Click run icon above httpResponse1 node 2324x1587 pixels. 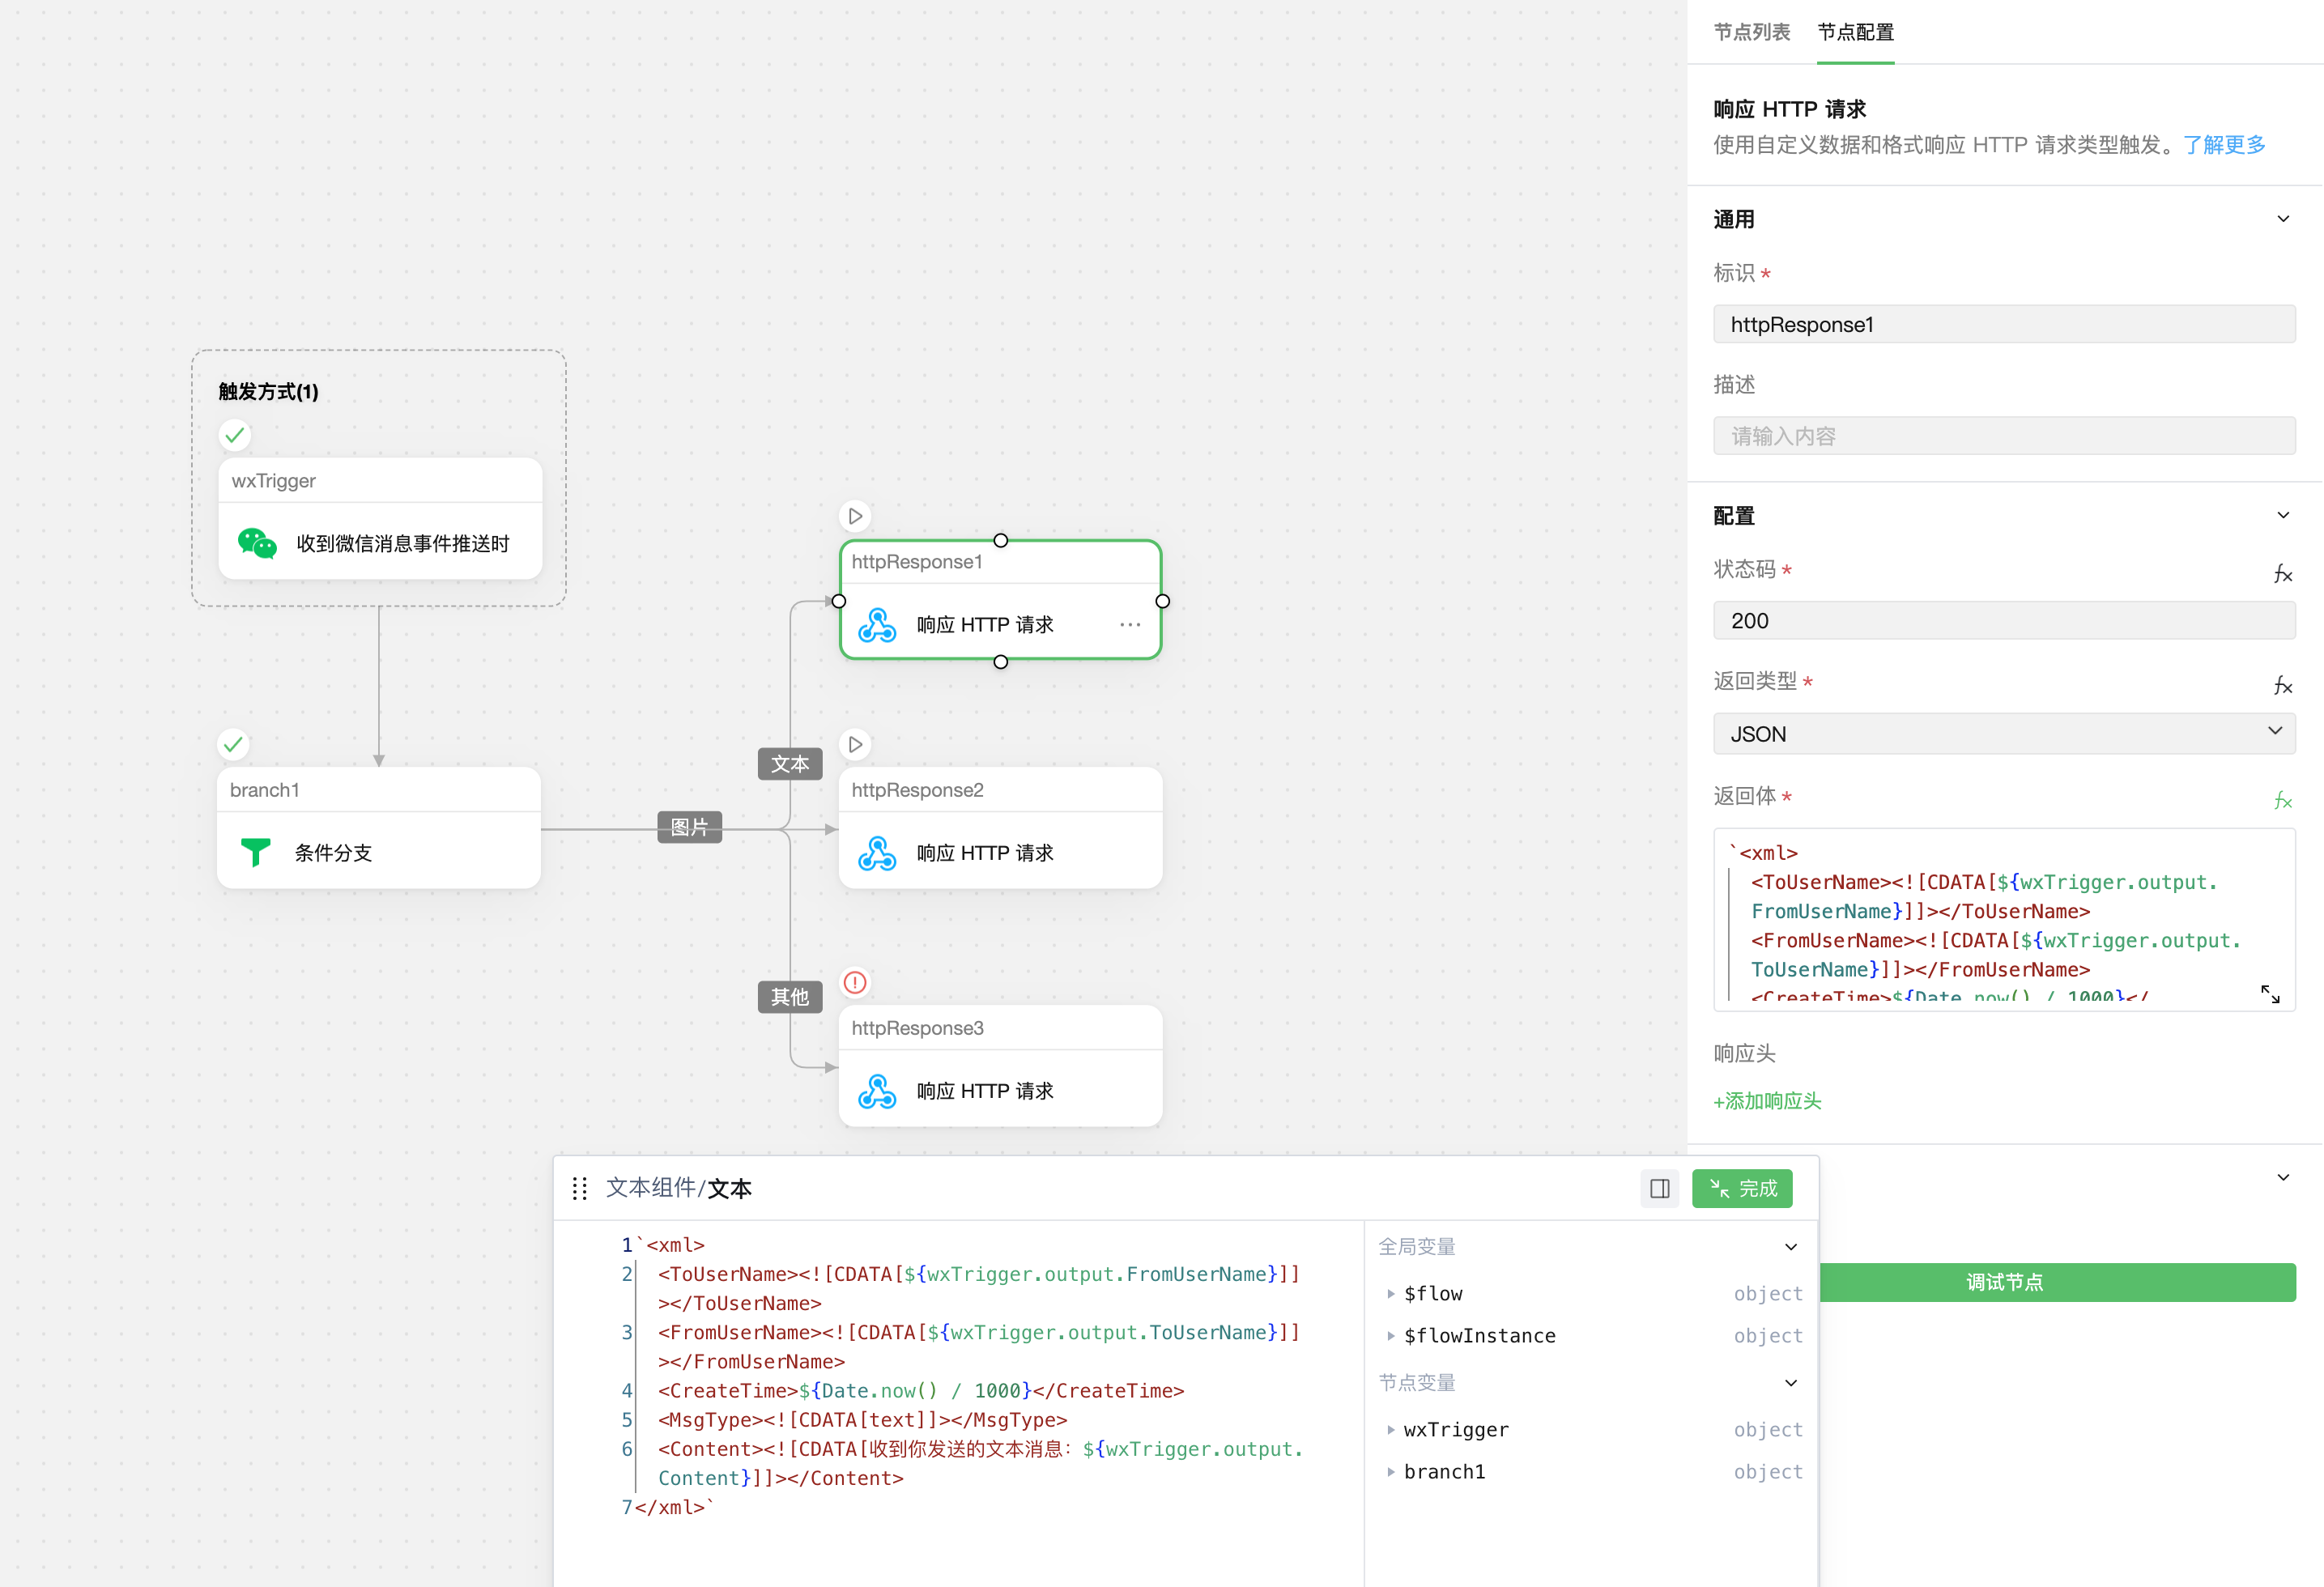coord(855,516)
